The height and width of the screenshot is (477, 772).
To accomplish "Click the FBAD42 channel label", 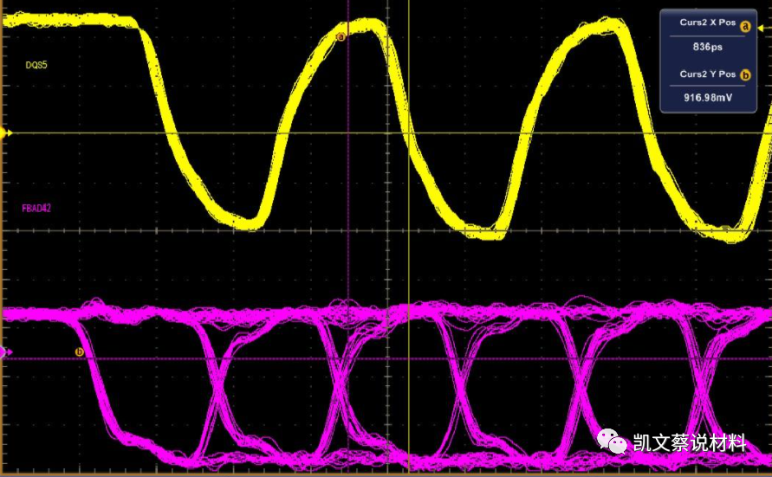I will pyautogui.click(x=36, y=208).
